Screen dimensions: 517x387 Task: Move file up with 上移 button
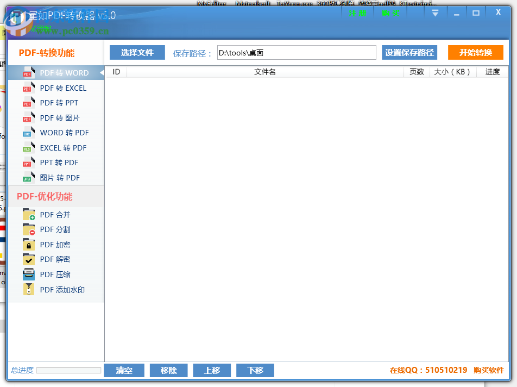click(x=212, y=370)
